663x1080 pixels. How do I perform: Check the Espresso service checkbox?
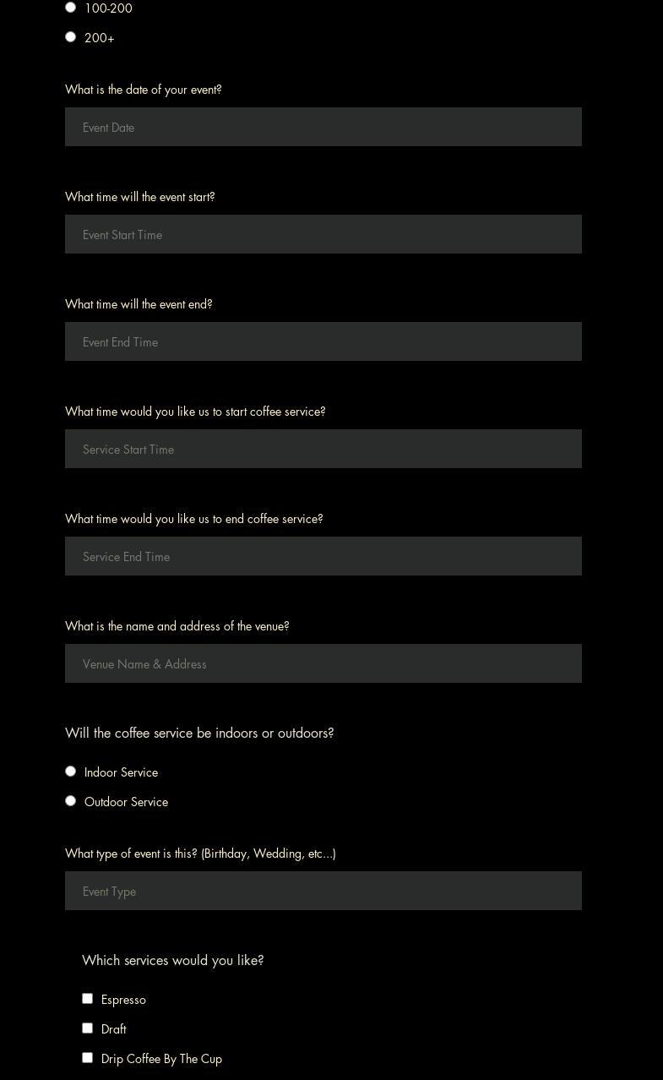(88, 999)
